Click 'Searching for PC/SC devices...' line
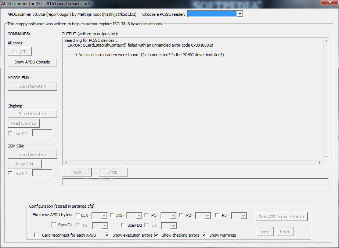 (x=91, y=40)
